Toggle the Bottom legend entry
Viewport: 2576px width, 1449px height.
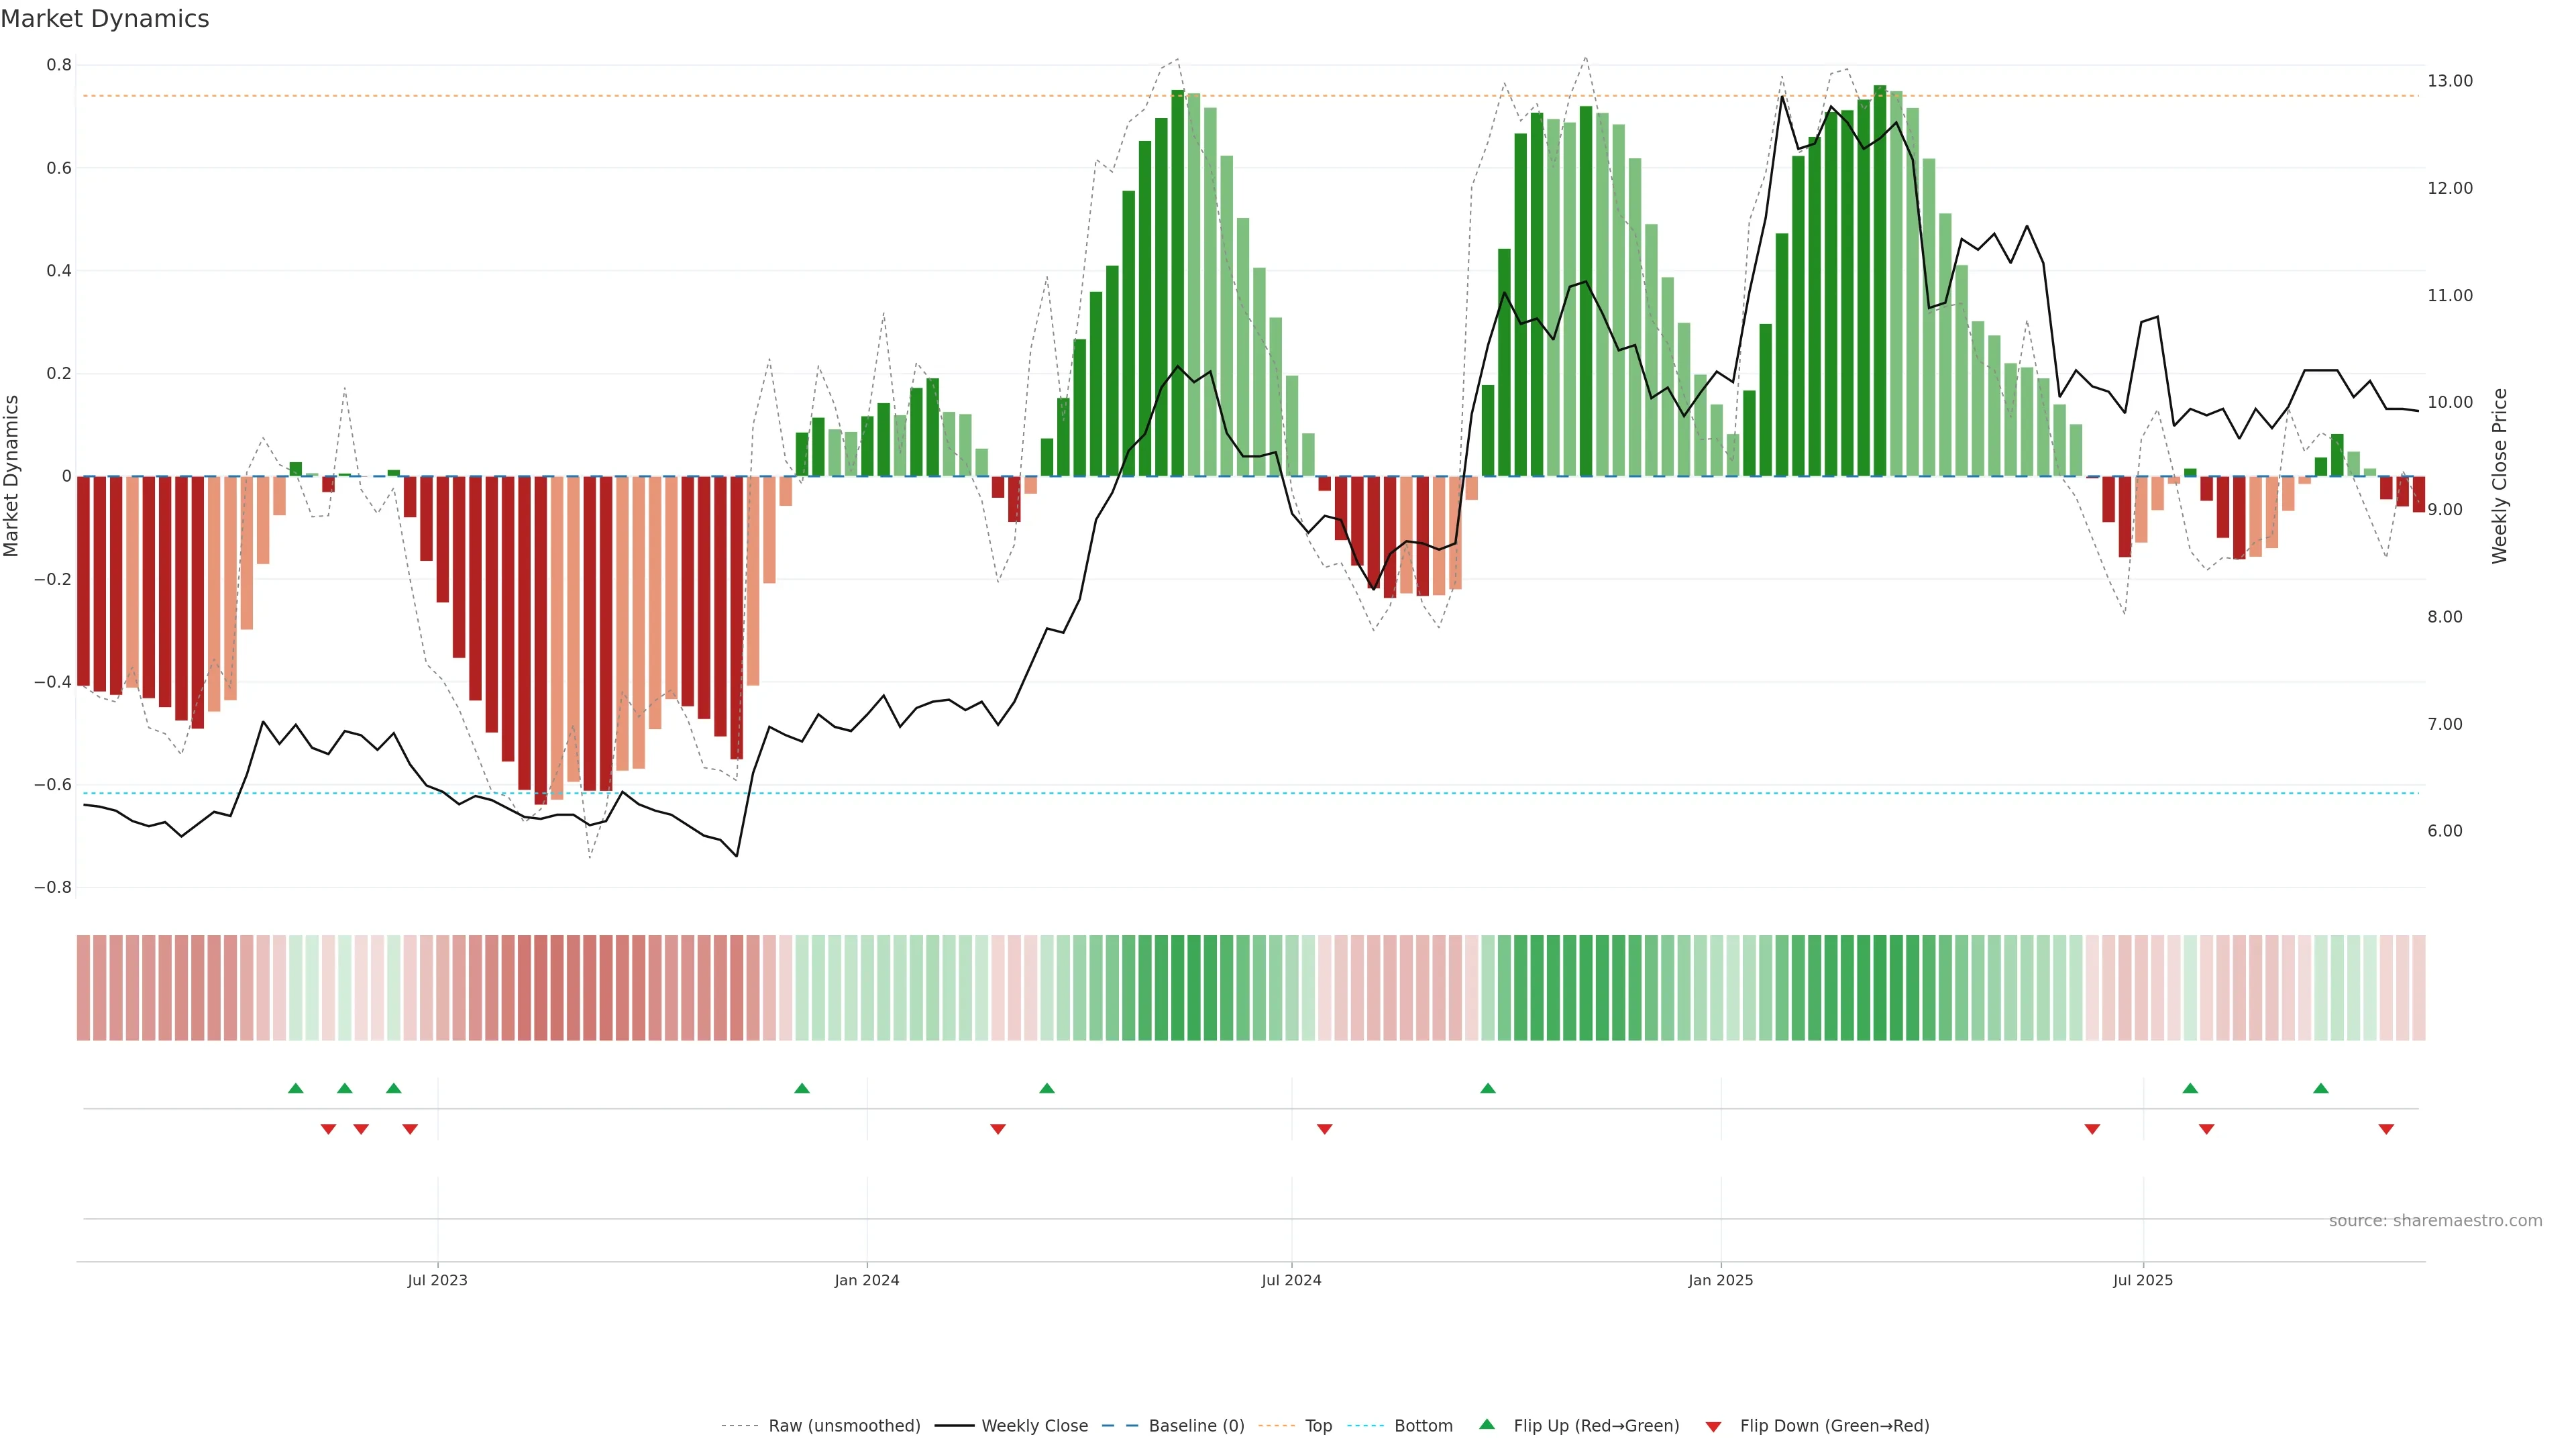[x=1423, y=1426]
